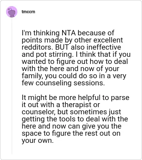Click the word "family" in the comment
Image resolution: width=142 pixels, height=160 pixels.
click(x=32, y=76)
